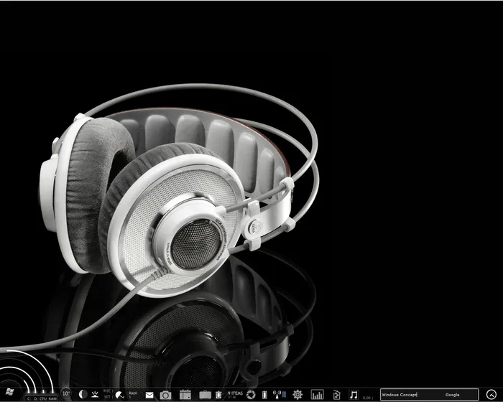
Task: Click the sunrise icon in the dock
Action: (96, 394)
